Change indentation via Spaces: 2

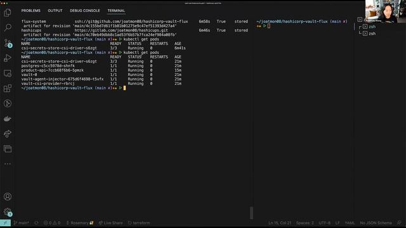304,223
